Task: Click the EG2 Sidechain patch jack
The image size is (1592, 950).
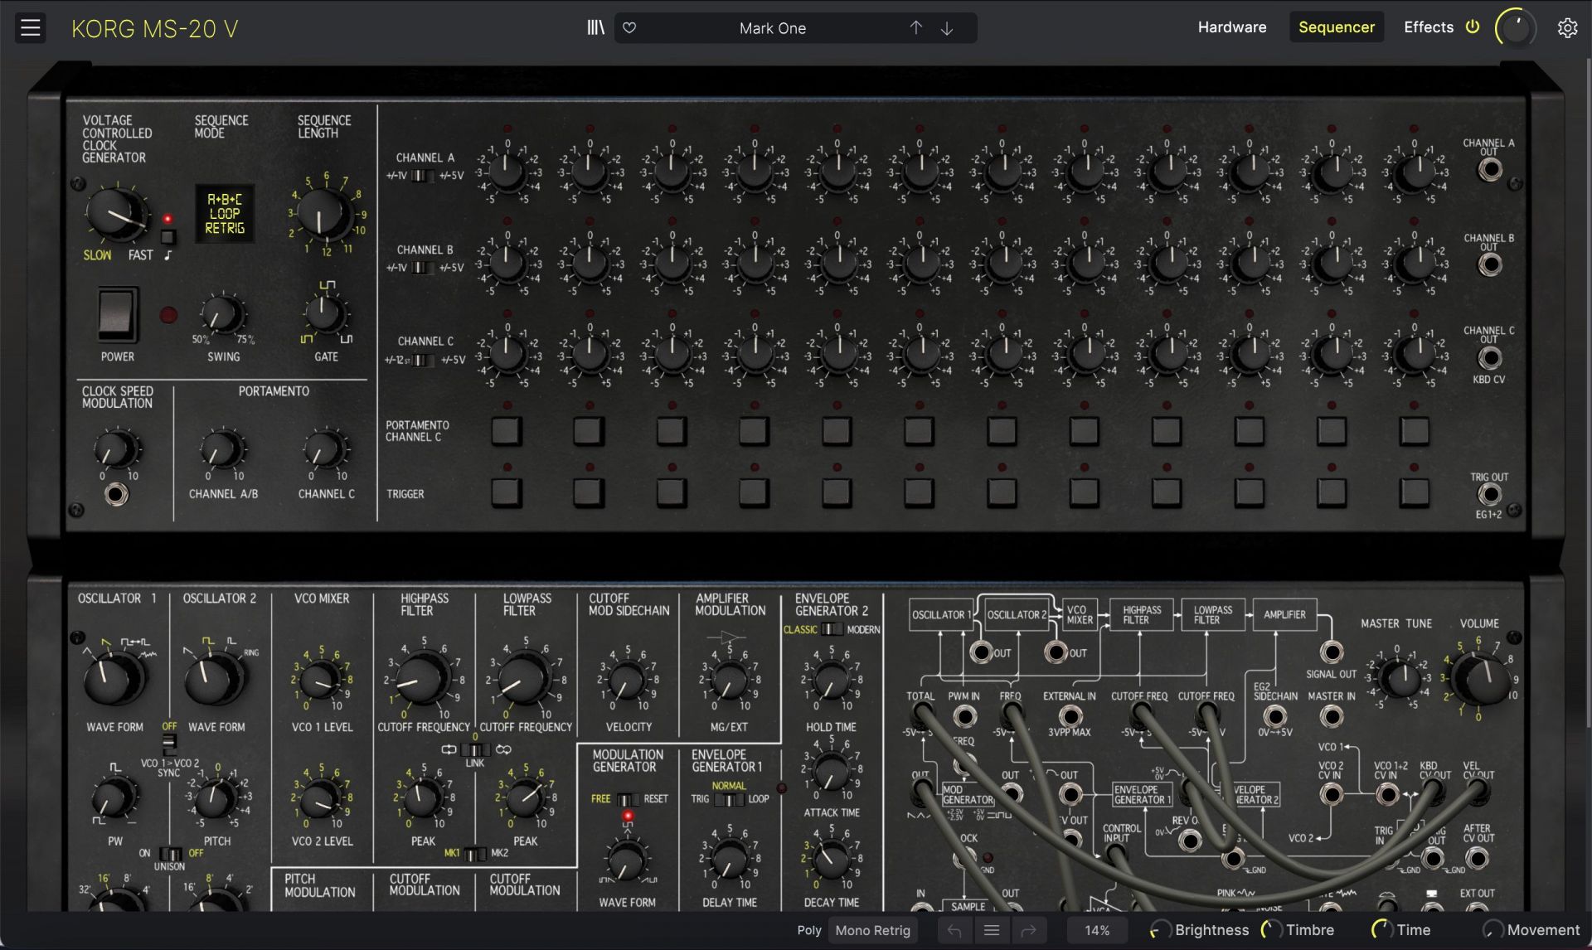Action: click(1274, 716)
